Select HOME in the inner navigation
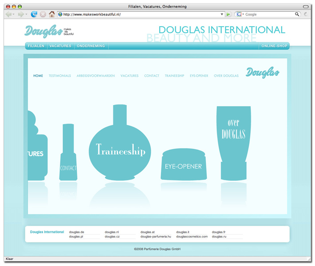 38,76
